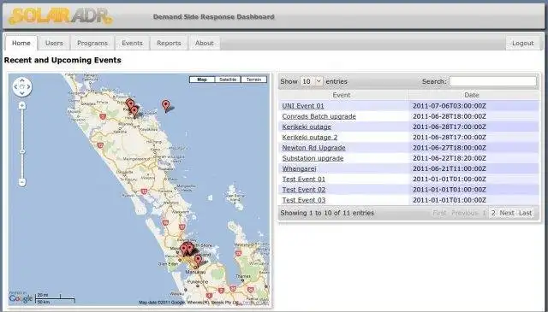
Task: Open the Conrads Batch upgrade link
Action: (x=319, y=116)
